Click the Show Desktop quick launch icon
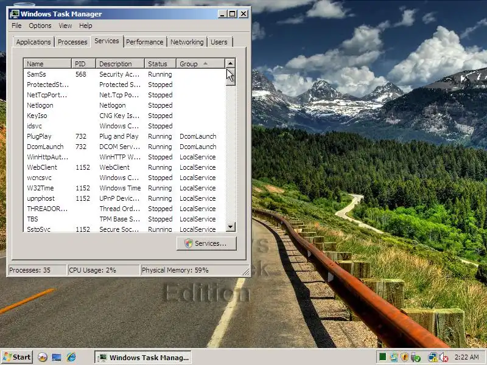The width and height of the screenshot is (487, 365). (x=57, y=357)
